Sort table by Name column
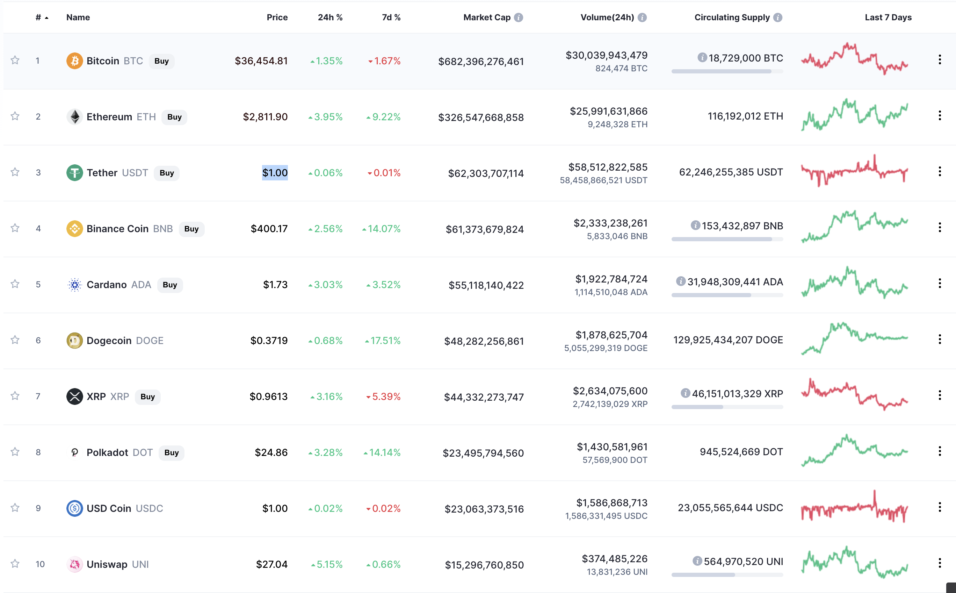This screenshot has height=593, width=956. click(78, 17)
